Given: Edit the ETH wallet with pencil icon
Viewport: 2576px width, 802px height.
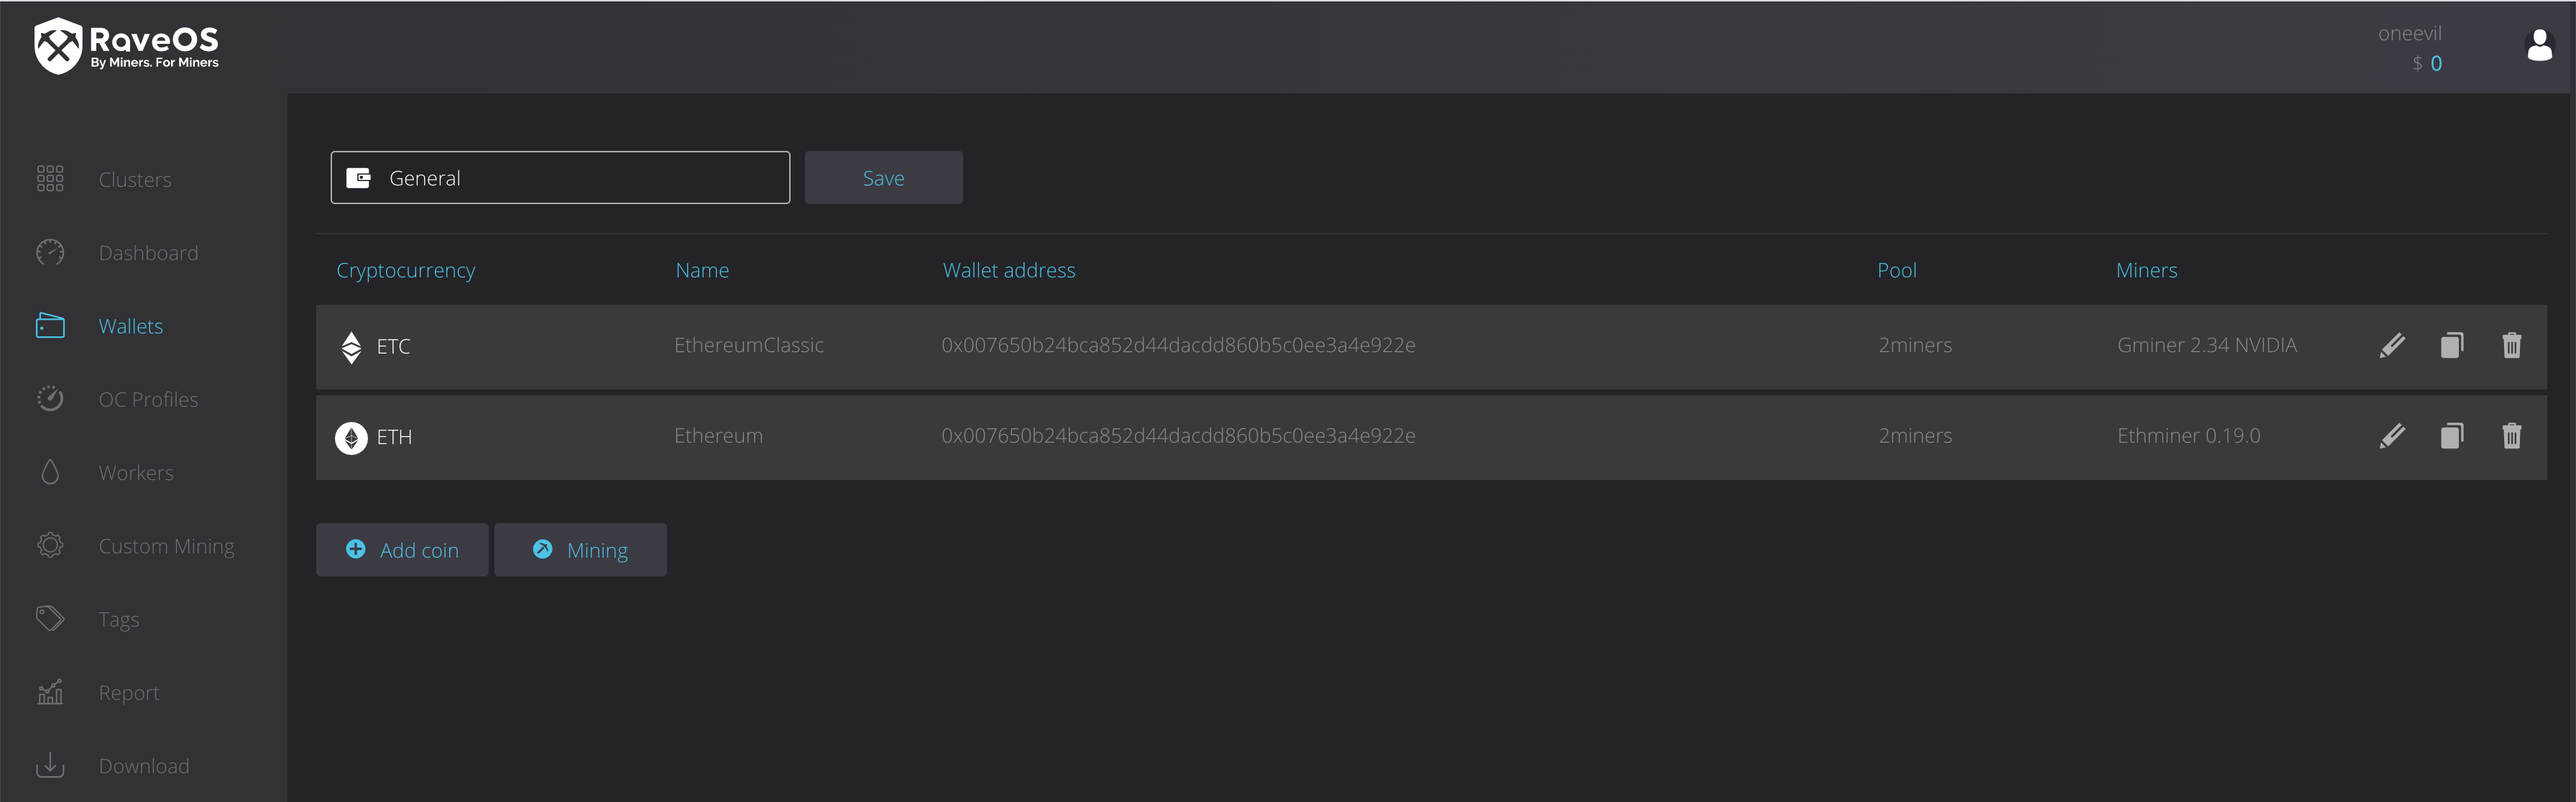Looking at the screenshot, I should point(2391,436).
